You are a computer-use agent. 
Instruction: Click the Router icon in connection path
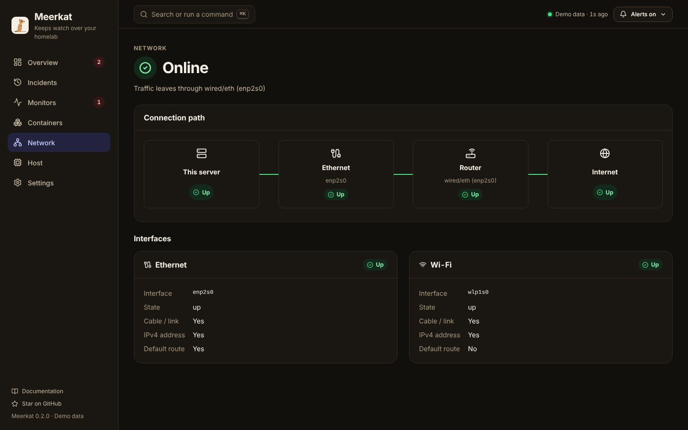[471, 153]
